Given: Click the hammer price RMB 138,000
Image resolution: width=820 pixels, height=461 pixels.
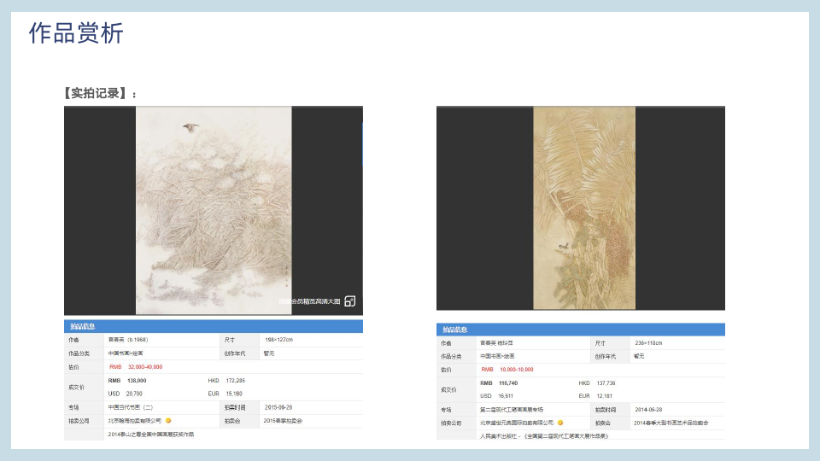Looking at the screenshot, I should pos(127,381).
